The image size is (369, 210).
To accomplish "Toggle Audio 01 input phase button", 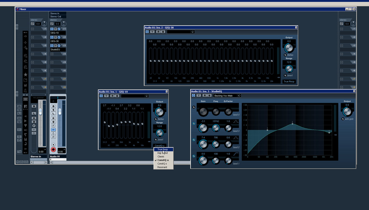I will (52, 24).
